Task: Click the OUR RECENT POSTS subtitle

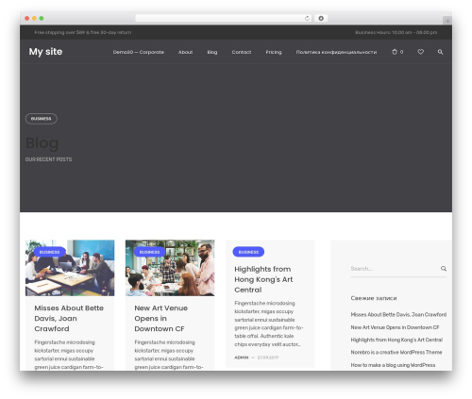Action: tap(48, 159)
